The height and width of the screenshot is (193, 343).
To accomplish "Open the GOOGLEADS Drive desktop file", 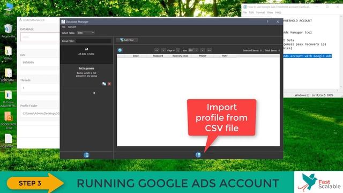I will pos(8,121).
